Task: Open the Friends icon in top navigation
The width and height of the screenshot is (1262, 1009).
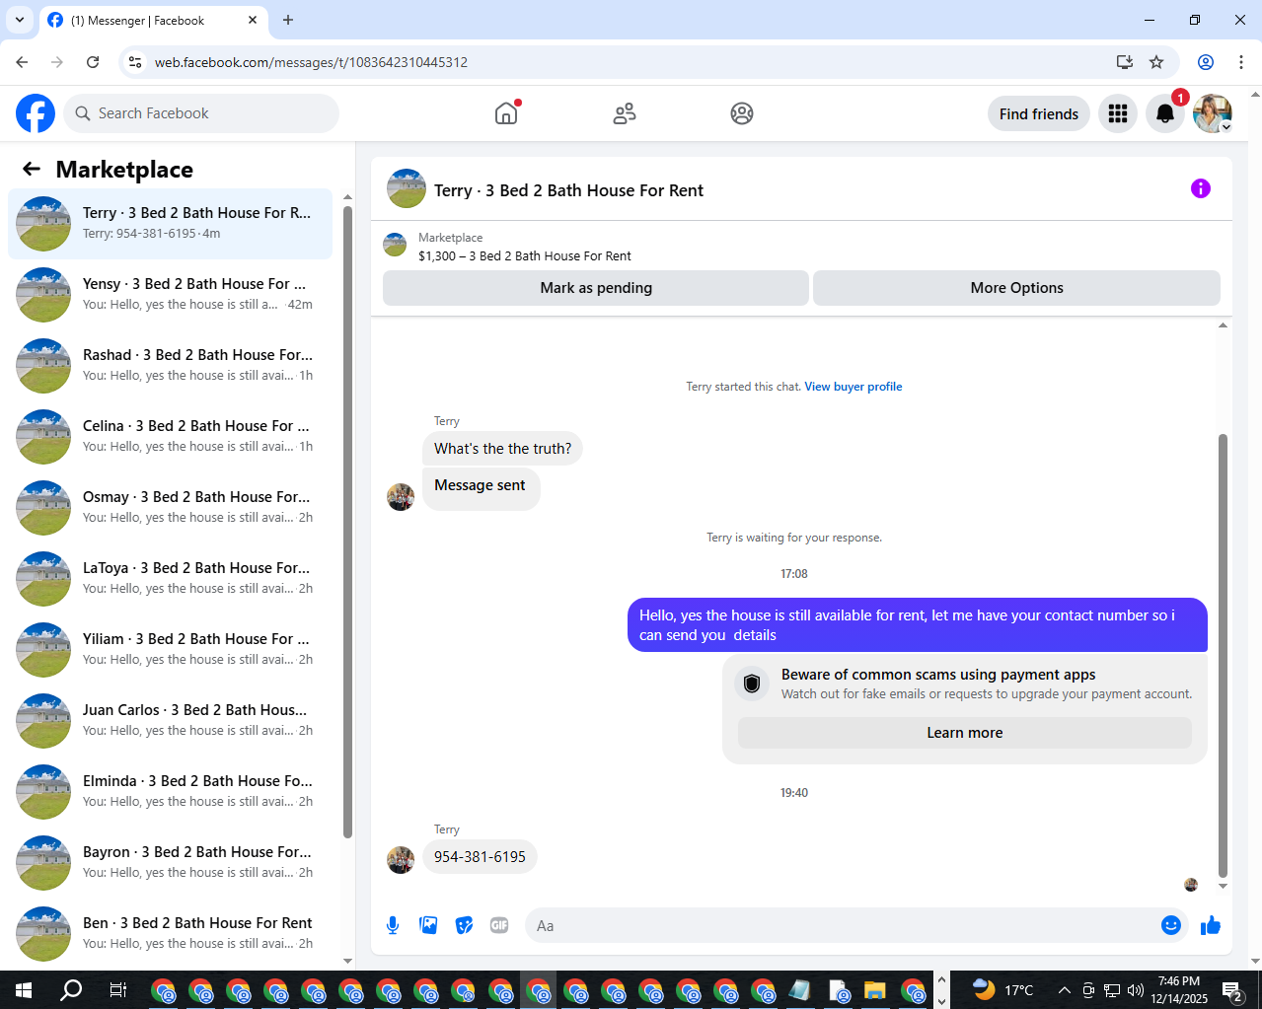Action: pos(625,113)
